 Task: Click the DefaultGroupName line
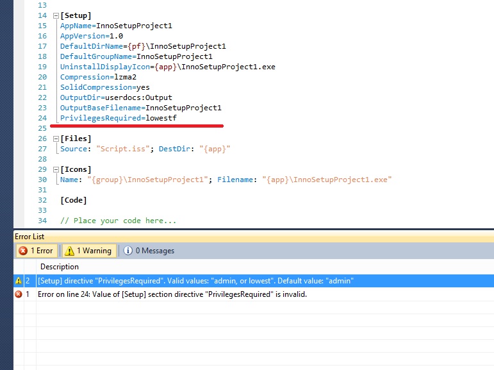click(x=136, y=57)
